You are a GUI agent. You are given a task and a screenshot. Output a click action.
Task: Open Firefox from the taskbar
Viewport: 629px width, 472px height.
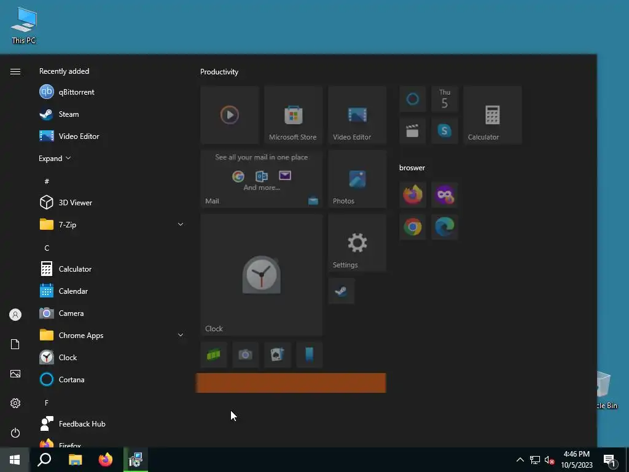pyautogui.click(x=106, y=460)
